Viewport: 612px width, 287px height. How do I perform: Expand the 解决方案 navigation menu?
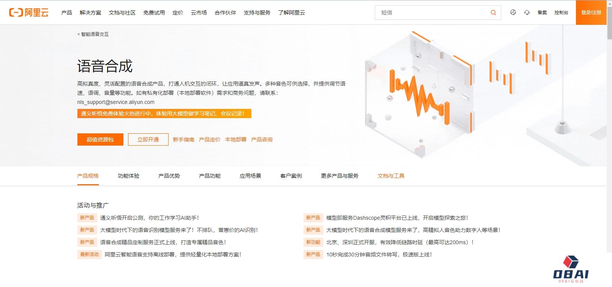90,13
